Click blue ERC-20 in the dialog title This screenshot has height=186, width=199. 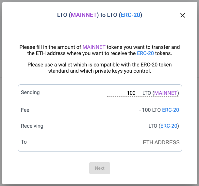pyautogui.click(x=130, y=15)
